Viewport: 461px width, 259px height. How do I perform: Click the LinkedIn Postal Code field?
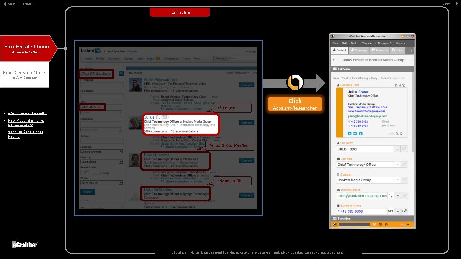(90, 172)
